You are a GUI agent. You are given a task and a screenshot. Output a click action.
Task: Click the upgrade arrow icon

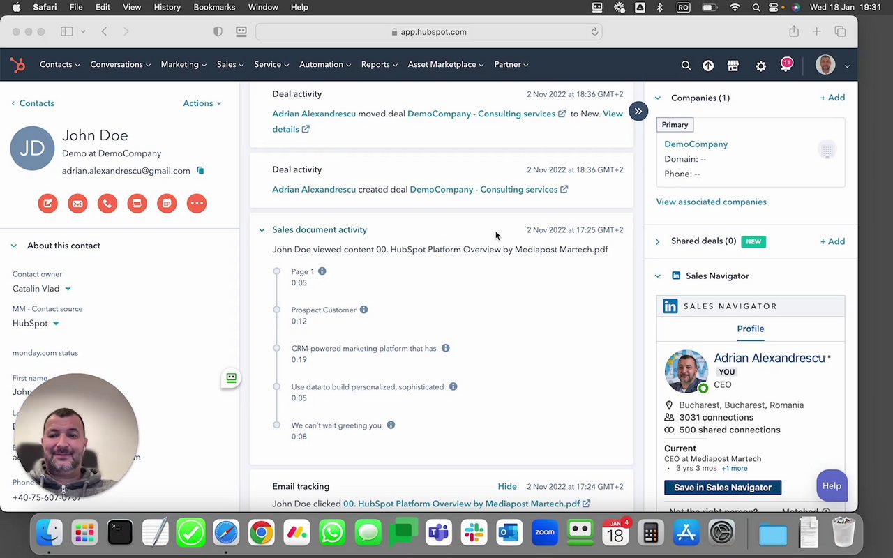708,66
